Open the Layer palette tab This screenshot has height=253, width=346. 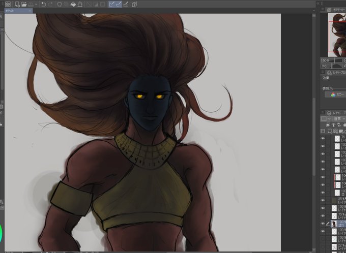click(334, 113)
